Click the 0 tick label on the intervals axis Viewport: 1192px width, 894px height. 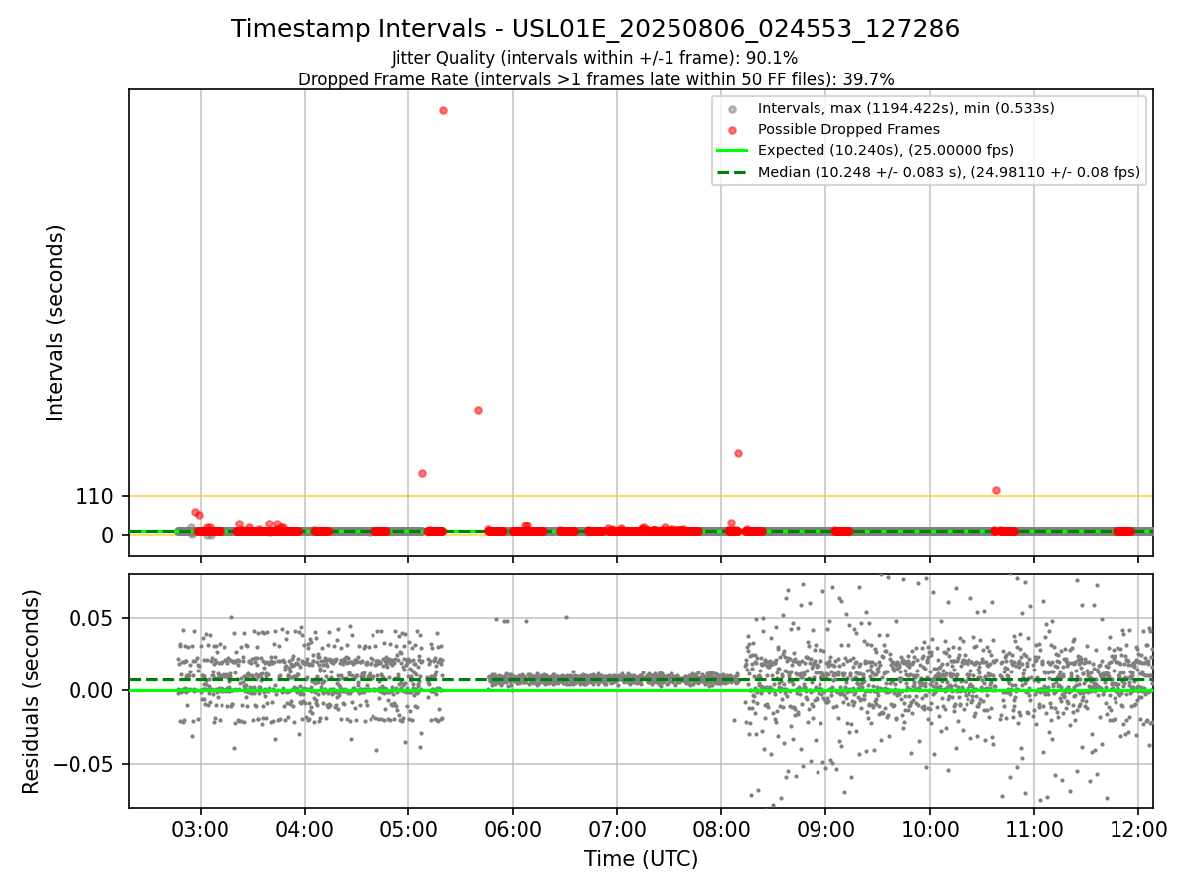[109, 535]
